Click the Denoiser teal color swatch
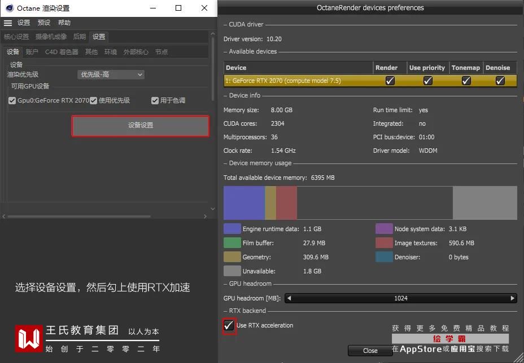The width and height of the screenshot is (524, 363). pyautogui.click(x=384, y=257)
